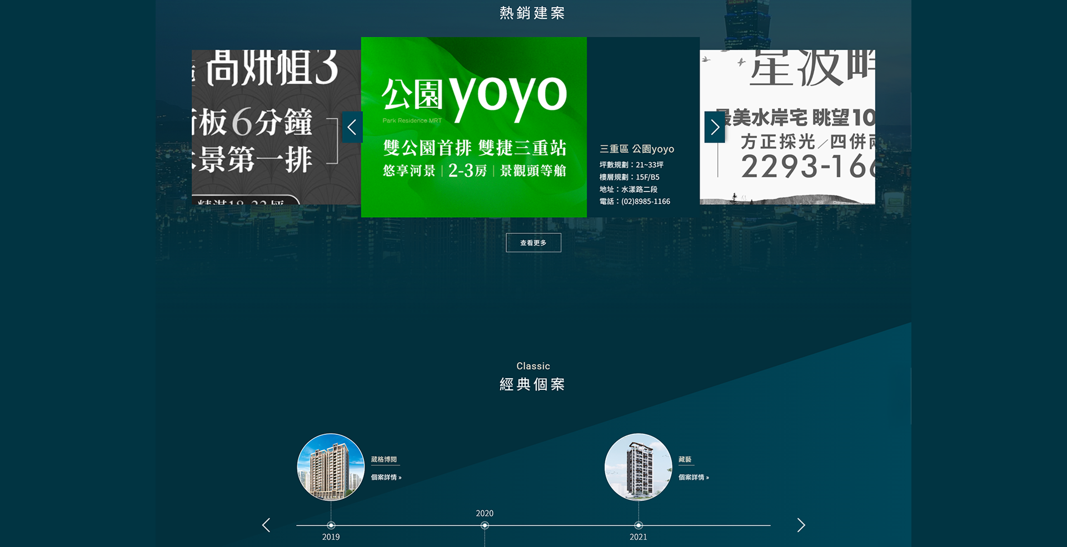This screenshot has height=547, width=1067.
Task: Advance the classic timeline with right chevron
Action: (801, 525)
